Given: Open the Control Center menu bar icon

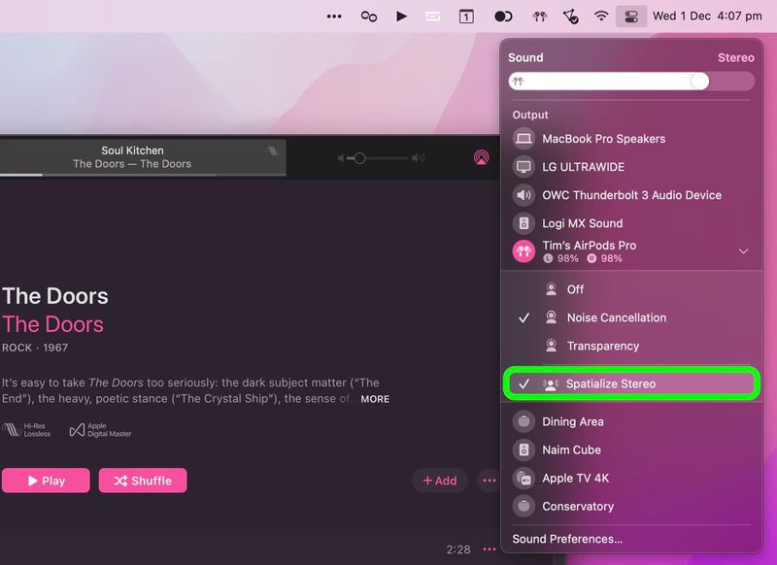Looking at the screenshot, I should click(631, 17).
